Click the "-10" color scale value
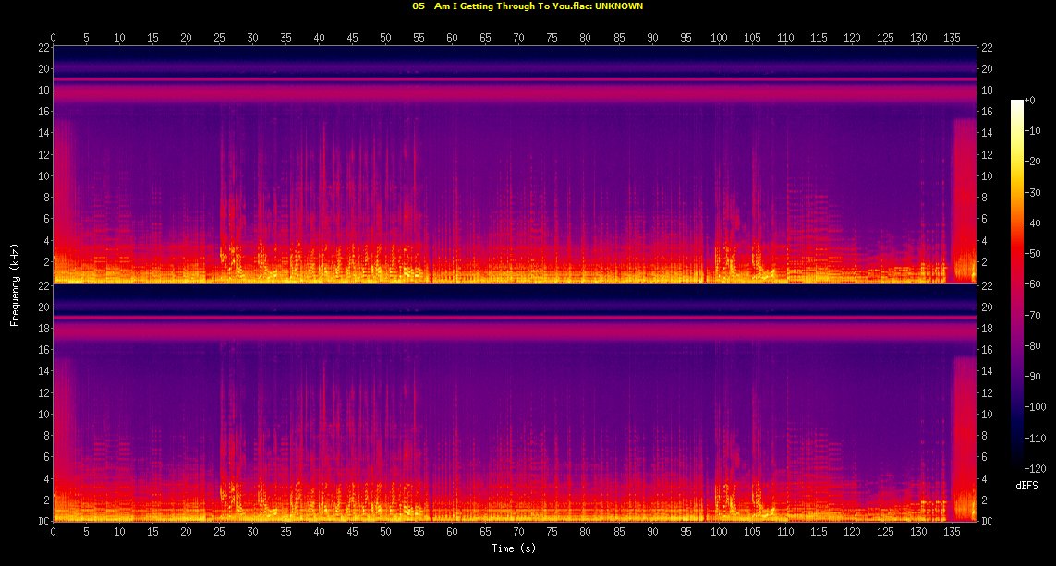Screen dimensions: 1056x566 coord(1032,130)
